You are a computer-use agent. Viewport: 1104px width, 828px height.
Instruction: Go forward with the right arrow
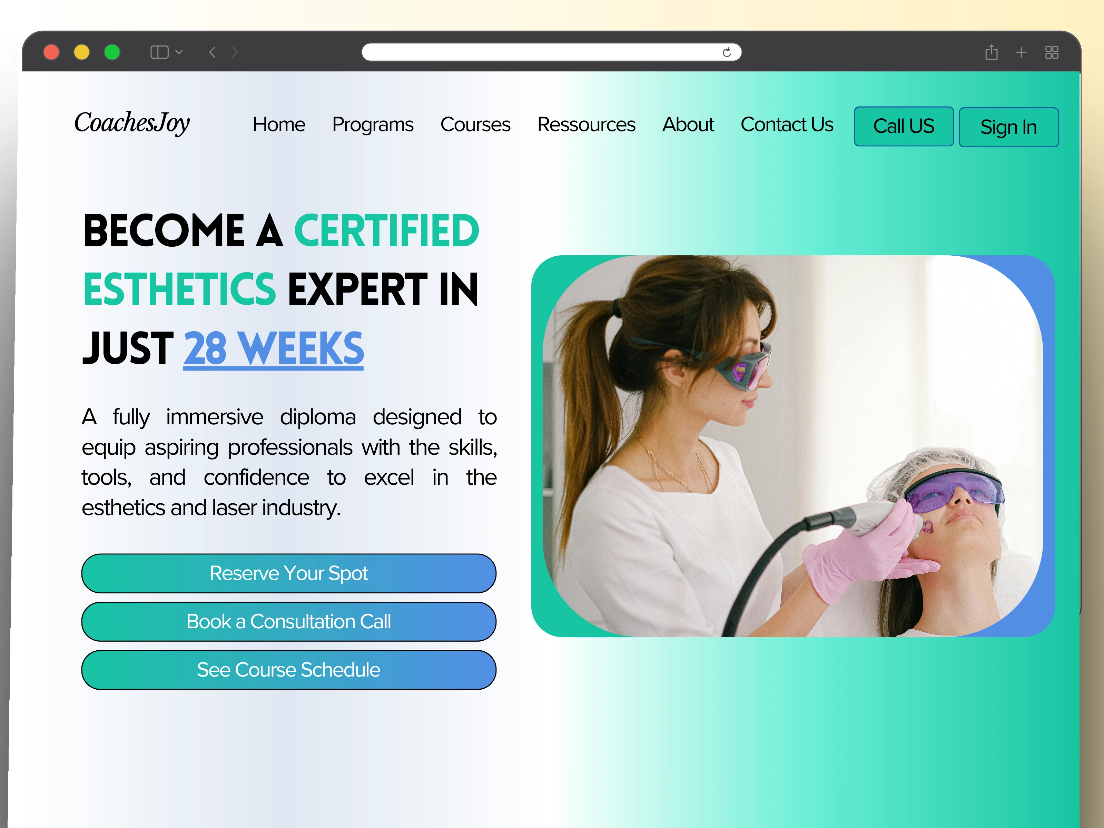click(x=235, y=52)
